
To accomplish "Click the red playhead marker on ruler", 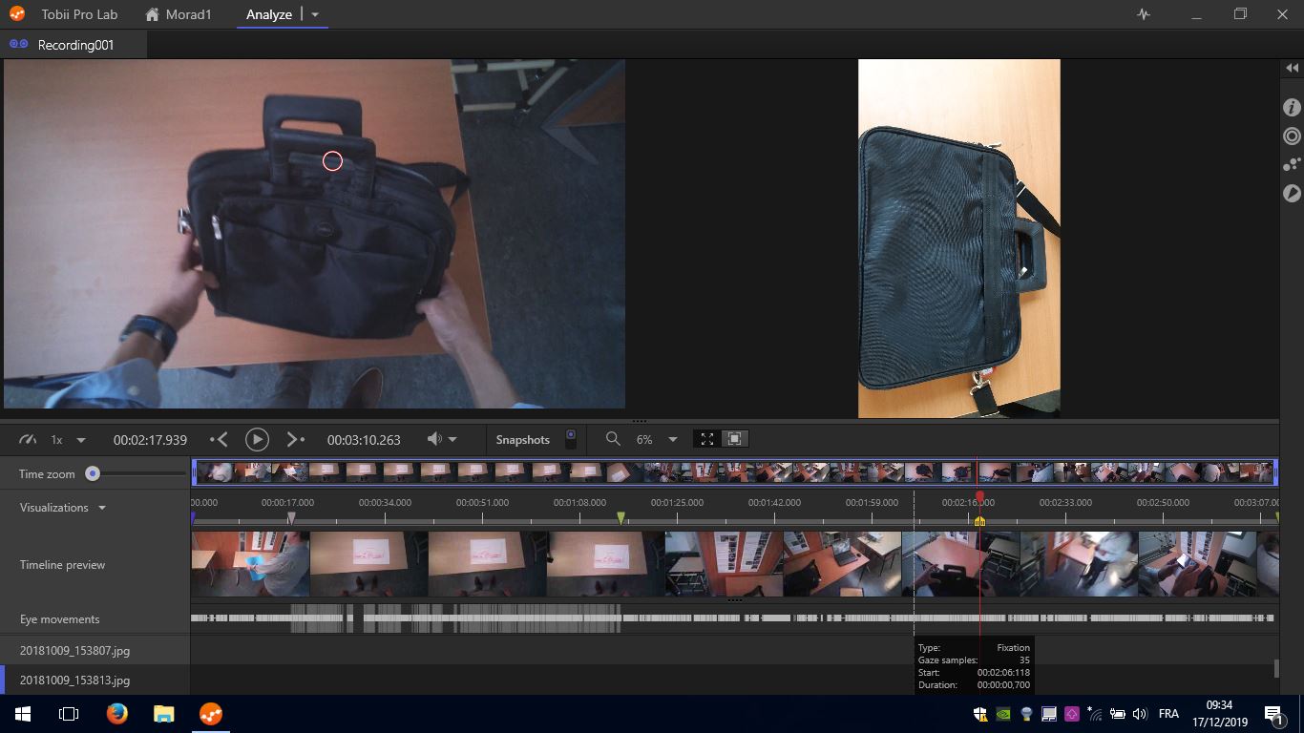I will (x=979, y=496).
